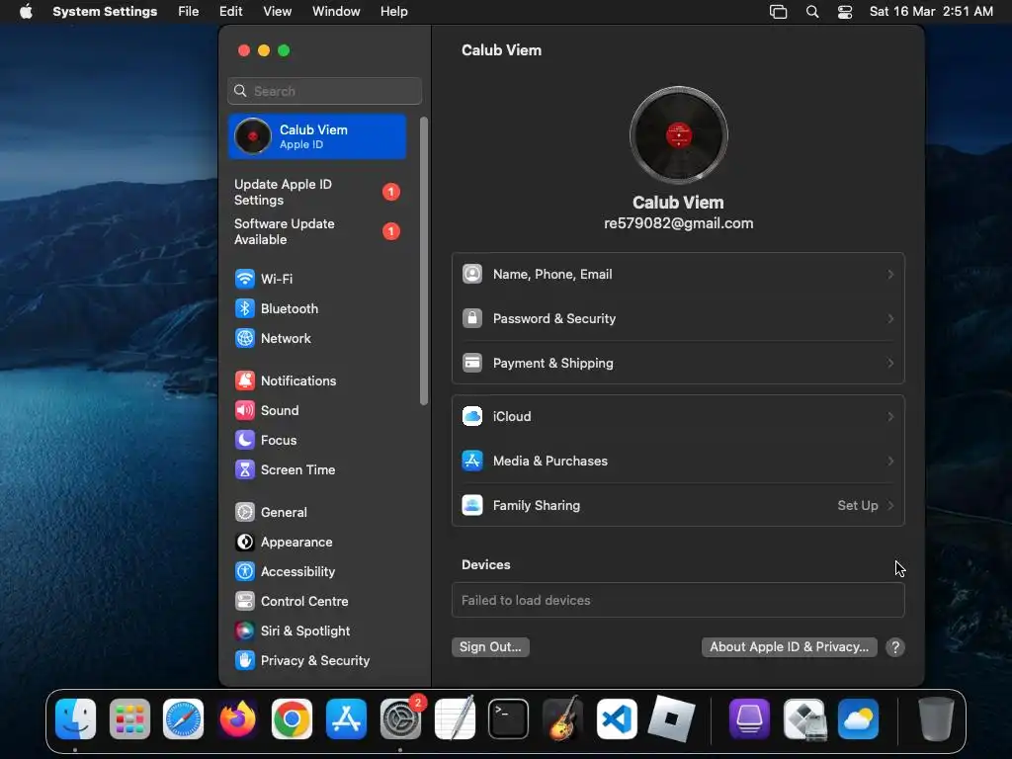Click the re579082@gmail.com email text
This screenshot has height=759, width=1012.
tap(678, 224)
